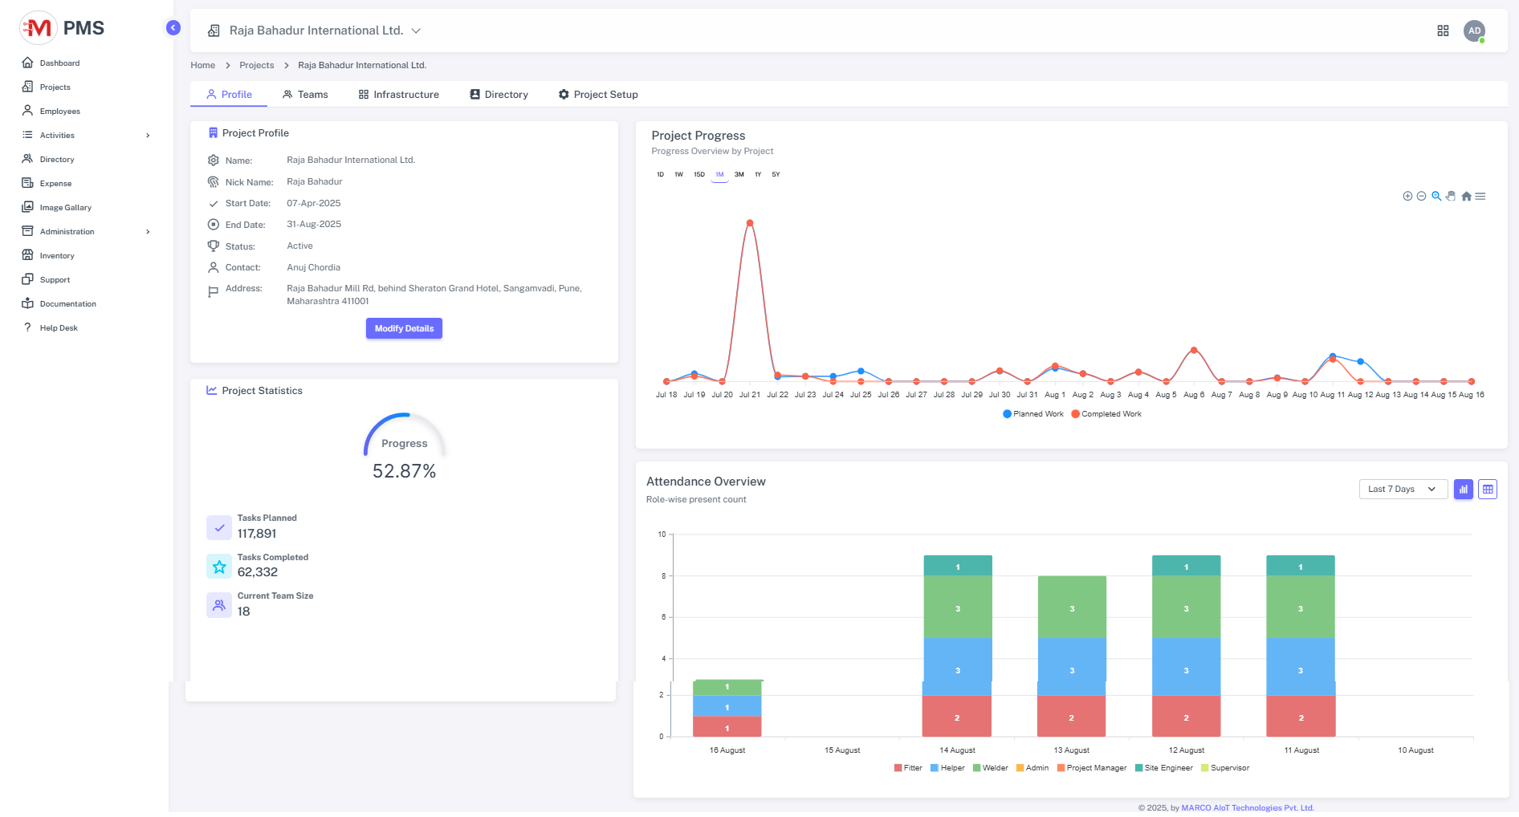
Task: Reset chart zoom with home icon
Action: click(1466, 197)
